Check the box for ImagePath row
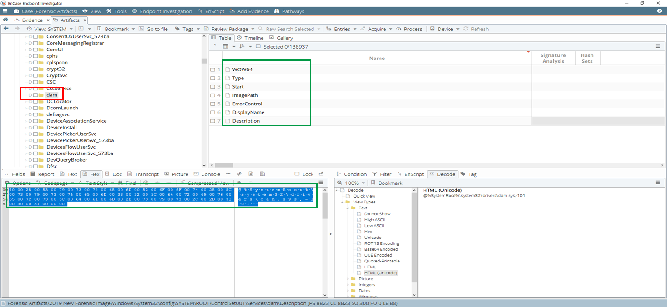The image size is (667, 307). pyautogui.click(x=212, y=95)
